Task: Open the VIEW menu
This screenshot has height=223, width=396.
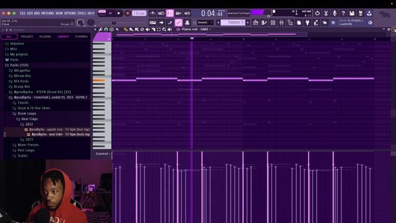Action: pos(59,13)
